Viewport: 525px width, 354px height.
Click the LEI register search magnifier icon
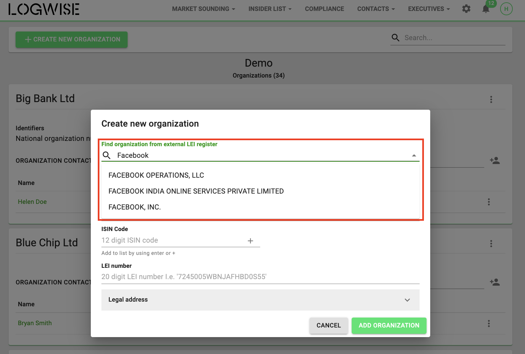(x=106, y=155)
